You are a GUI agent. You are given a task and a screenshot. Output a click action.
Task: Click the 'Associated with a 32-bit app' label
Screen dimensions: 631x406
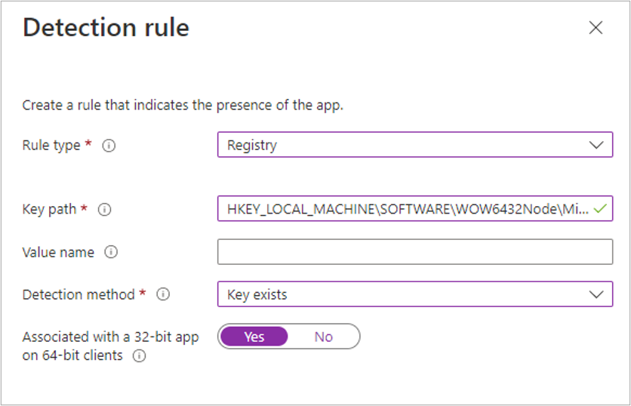110,337
